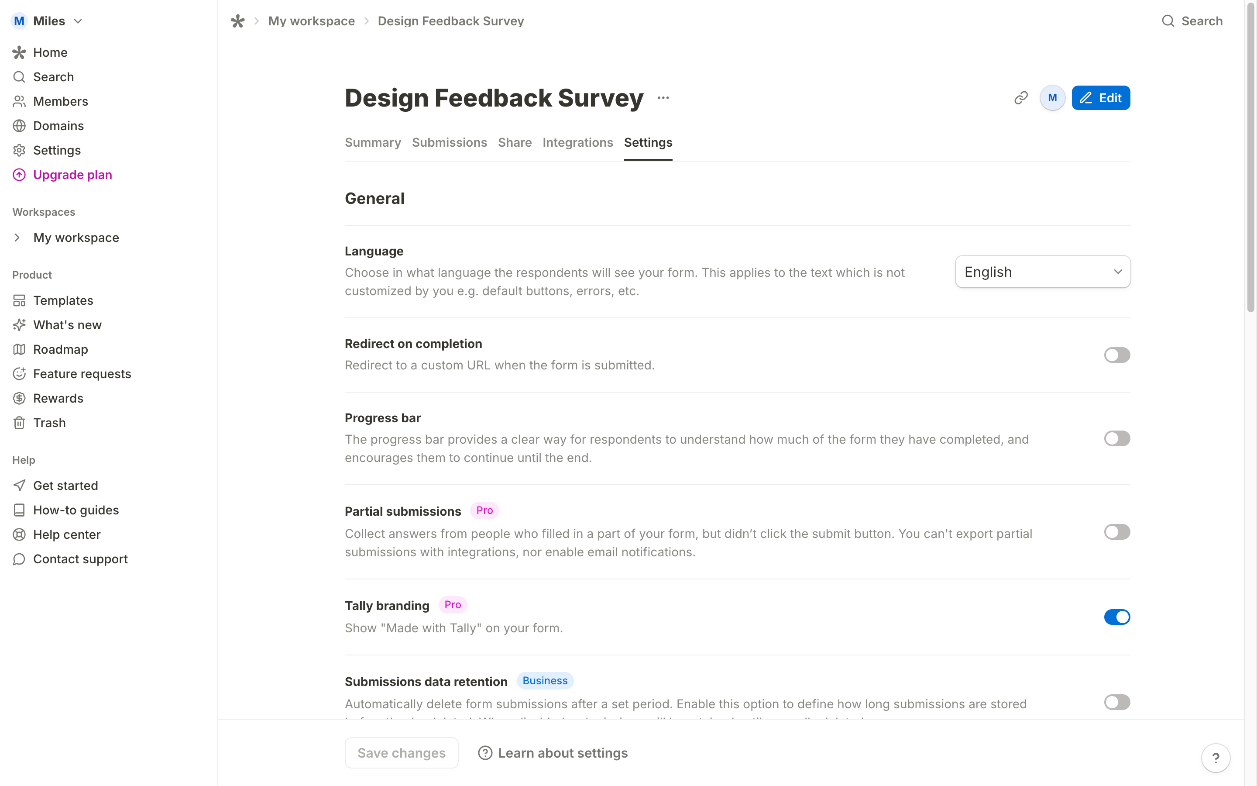Viewport: 1257px width, 786px height.
Task: Turn on the Progress bar
Action: [x=1117, y=438]
